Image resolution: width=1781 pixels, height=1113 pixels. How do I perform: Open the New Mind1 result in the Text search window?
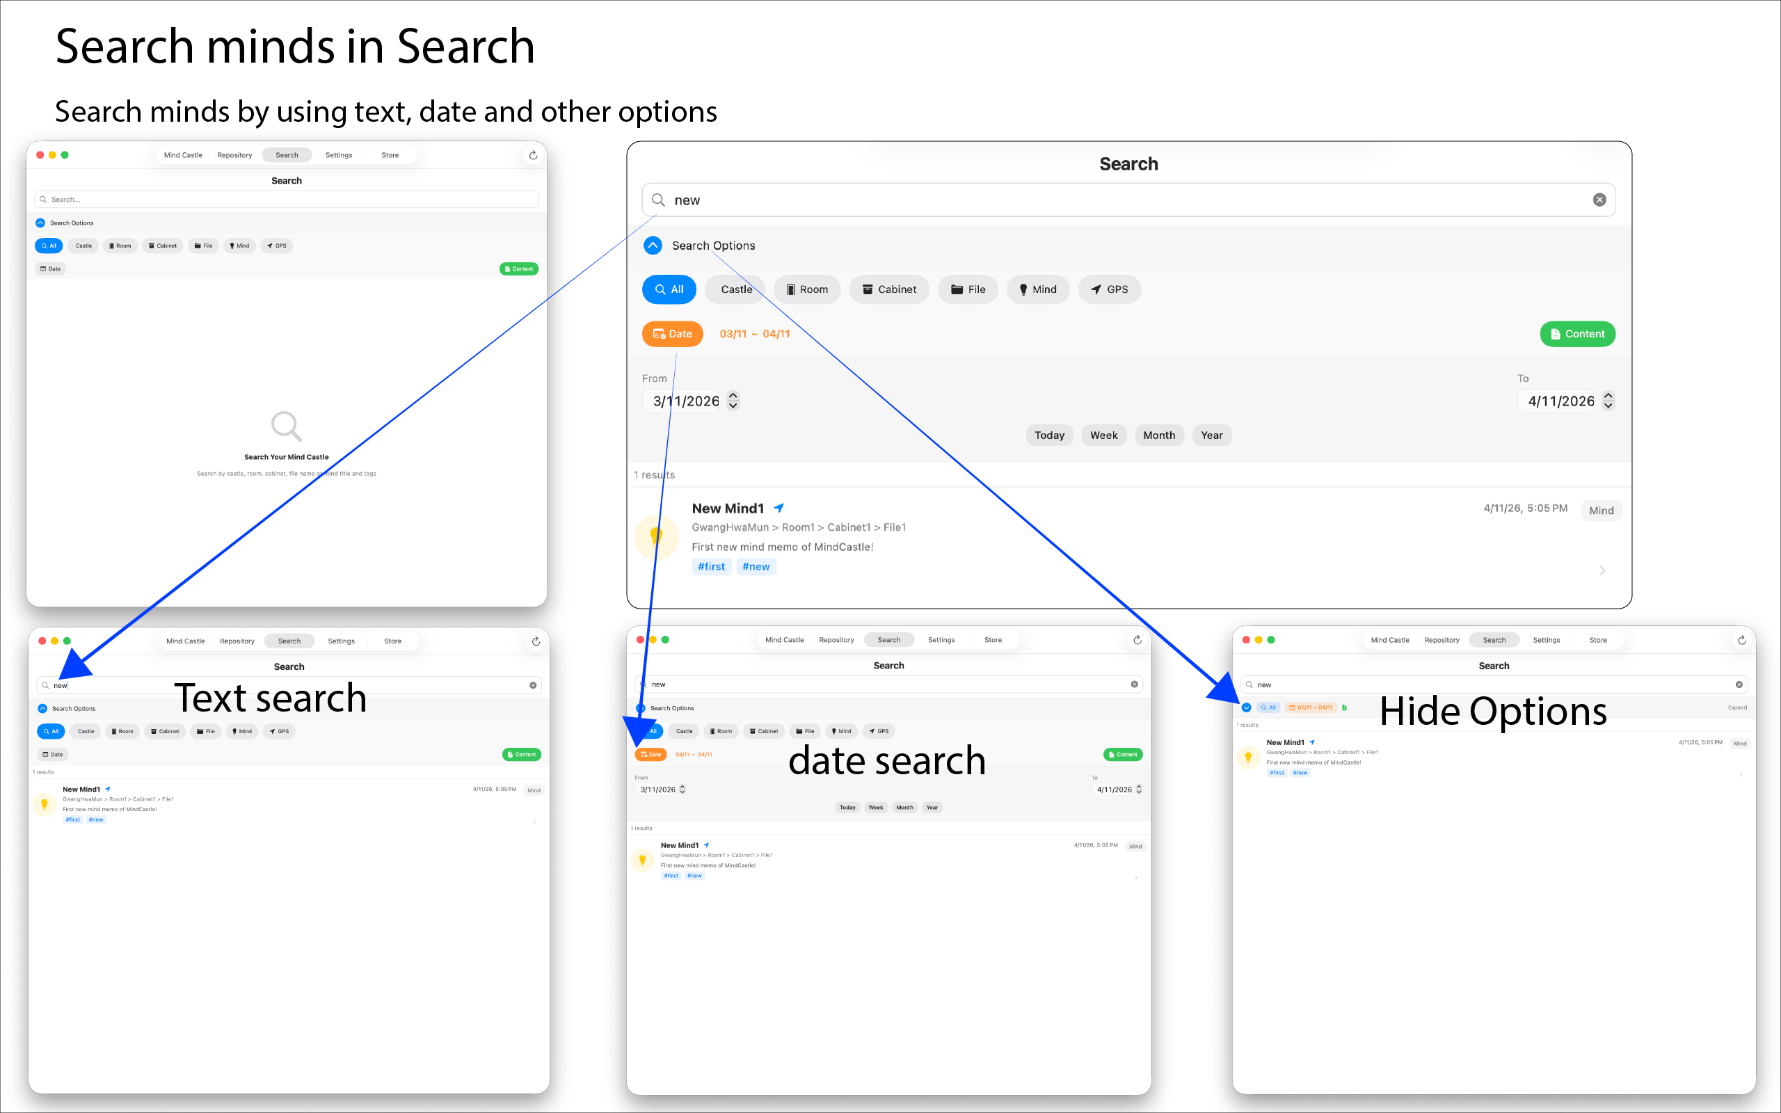pyautogui.click(x=289, y=804)
